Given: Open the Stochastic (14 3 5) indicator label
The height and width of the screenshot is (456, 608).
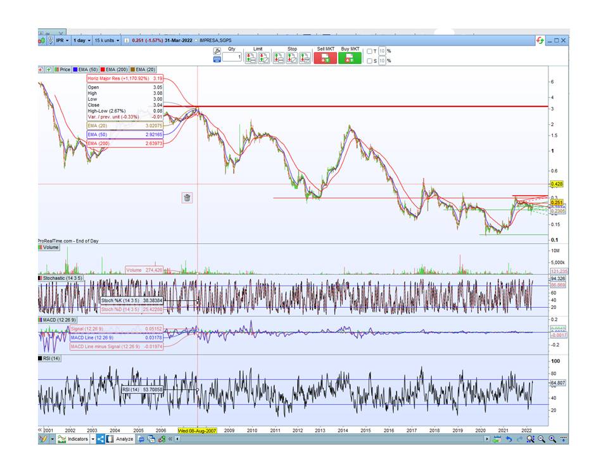Looking at the screenshot, I should (x=63, y=278).
